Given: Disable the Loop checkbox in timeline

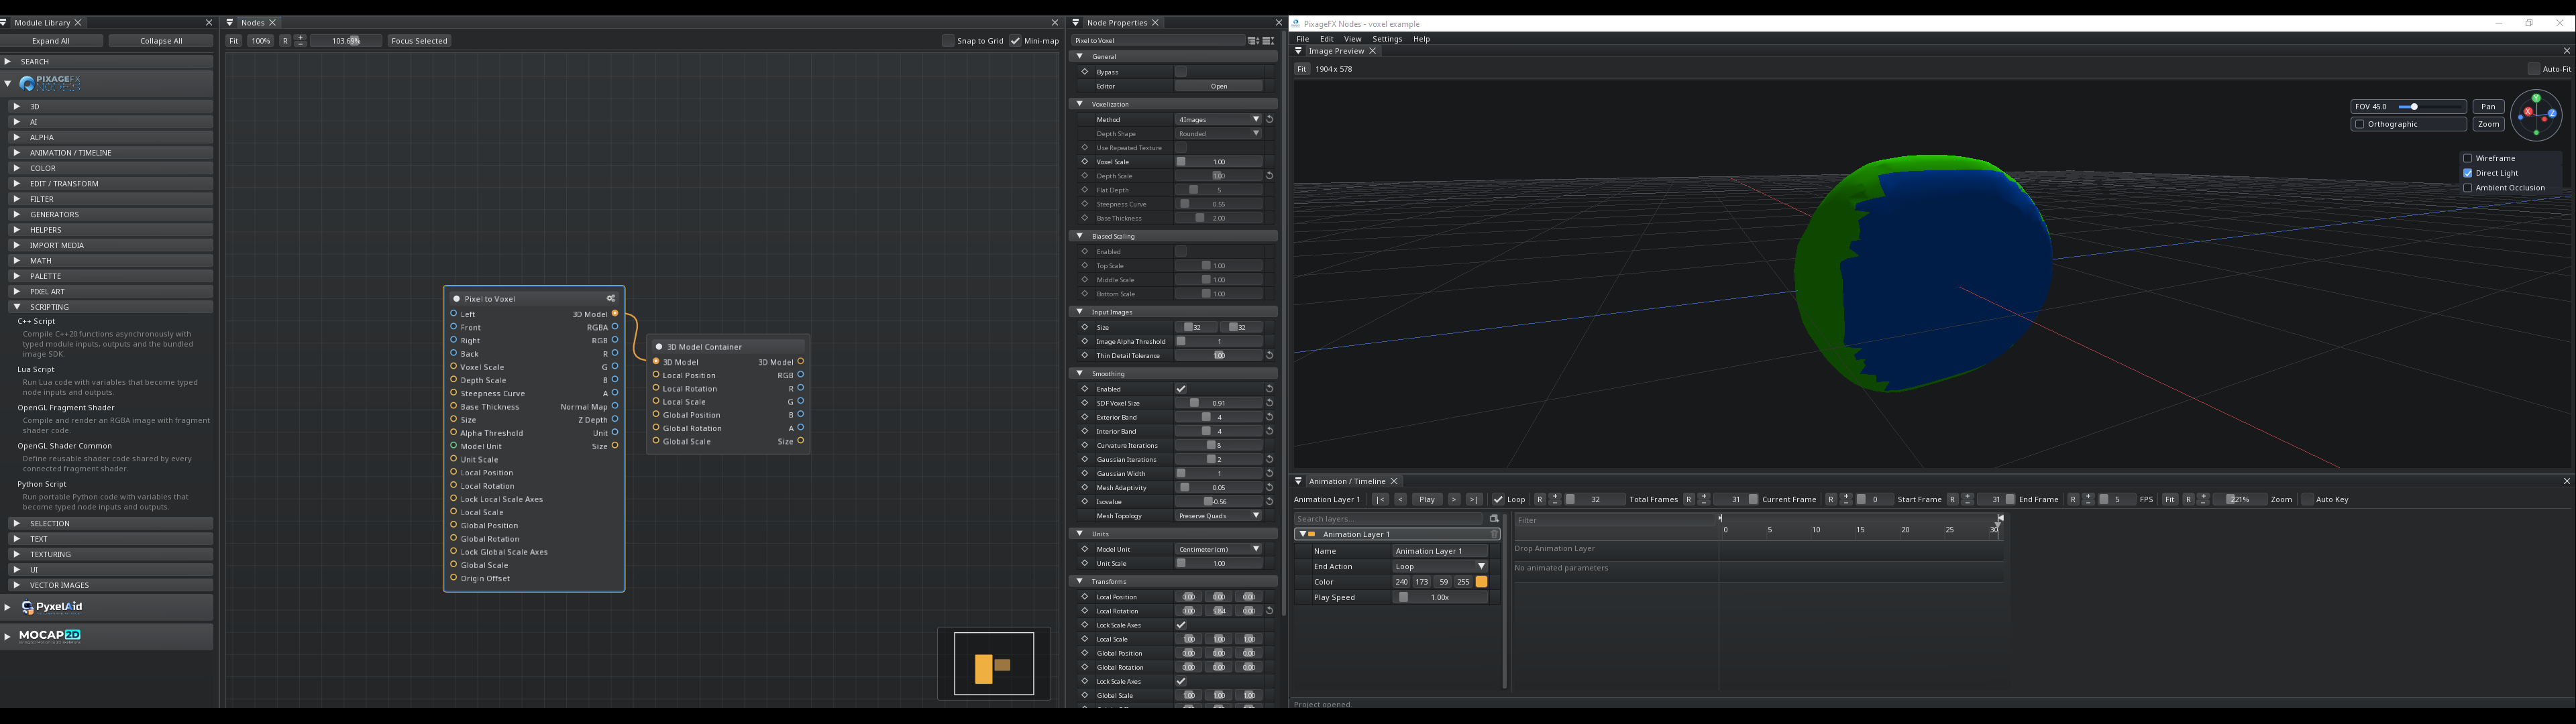Looking at the screenshot, I should click(x=1498, y=499).
